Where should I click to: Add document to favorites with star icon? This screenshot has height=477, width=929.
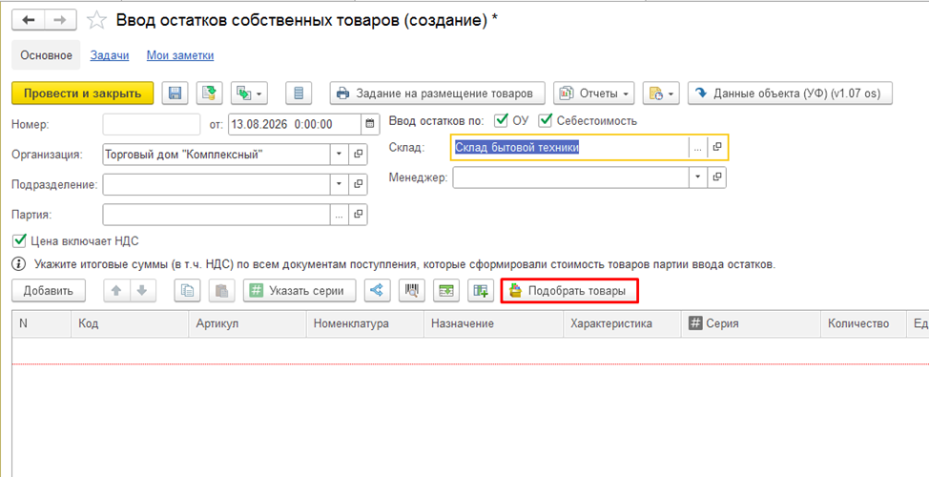(96, 20)
